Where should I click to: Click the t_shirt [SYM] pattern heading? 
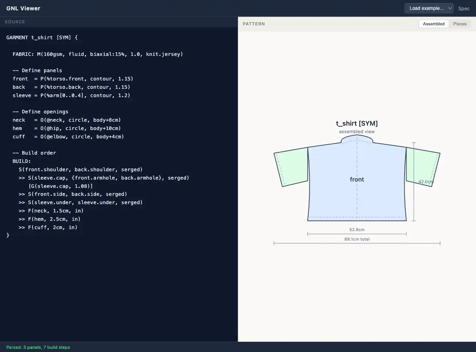[357, 124]
